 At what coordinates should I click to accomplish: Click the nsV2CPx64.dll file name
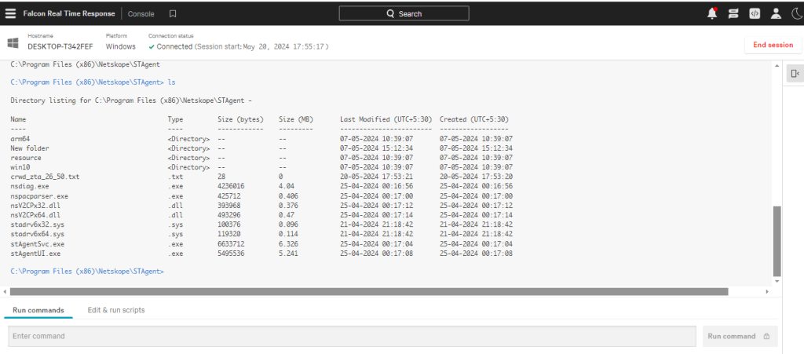pos(35,214)
